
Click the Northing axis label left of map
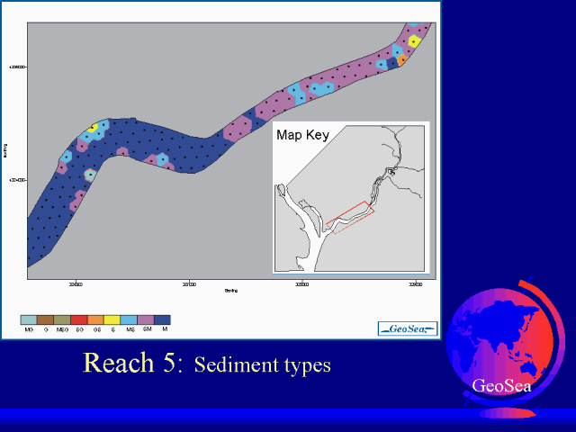7,148
